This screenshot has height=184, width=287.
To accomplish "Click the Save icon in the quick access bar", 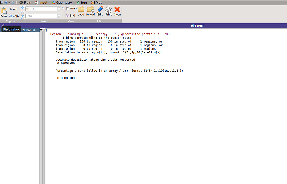I will pos(2,2).
